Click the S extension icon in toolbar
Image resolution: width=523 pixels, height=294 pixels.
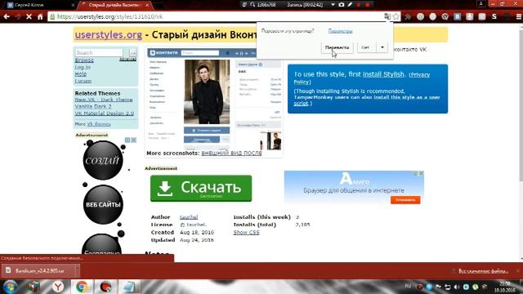click(494, 16)
